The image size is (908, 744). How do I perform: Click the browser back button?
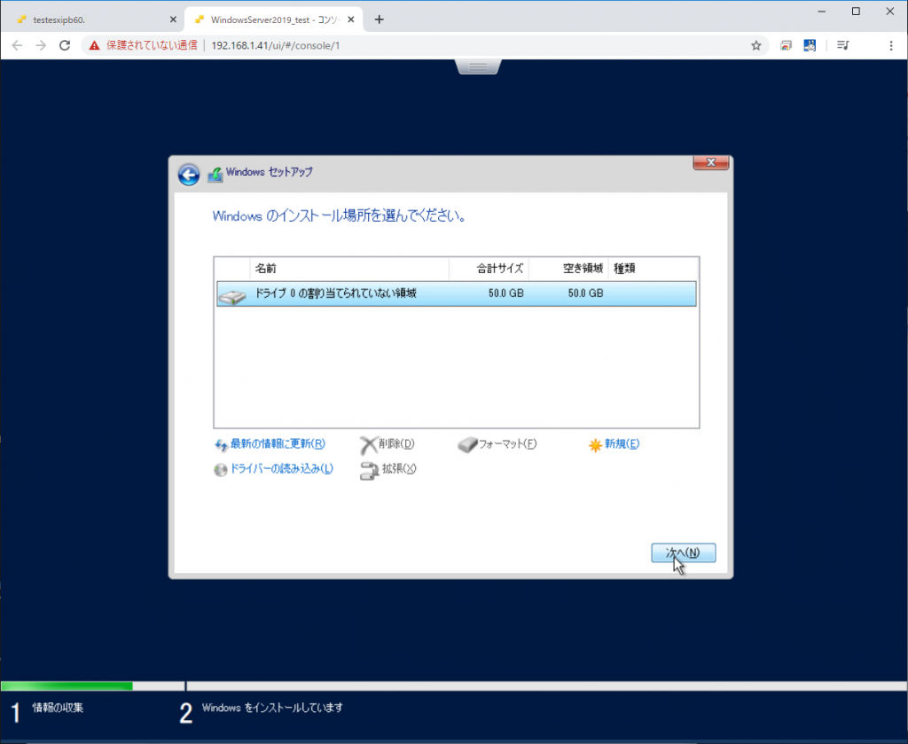[x=17, y=45]
